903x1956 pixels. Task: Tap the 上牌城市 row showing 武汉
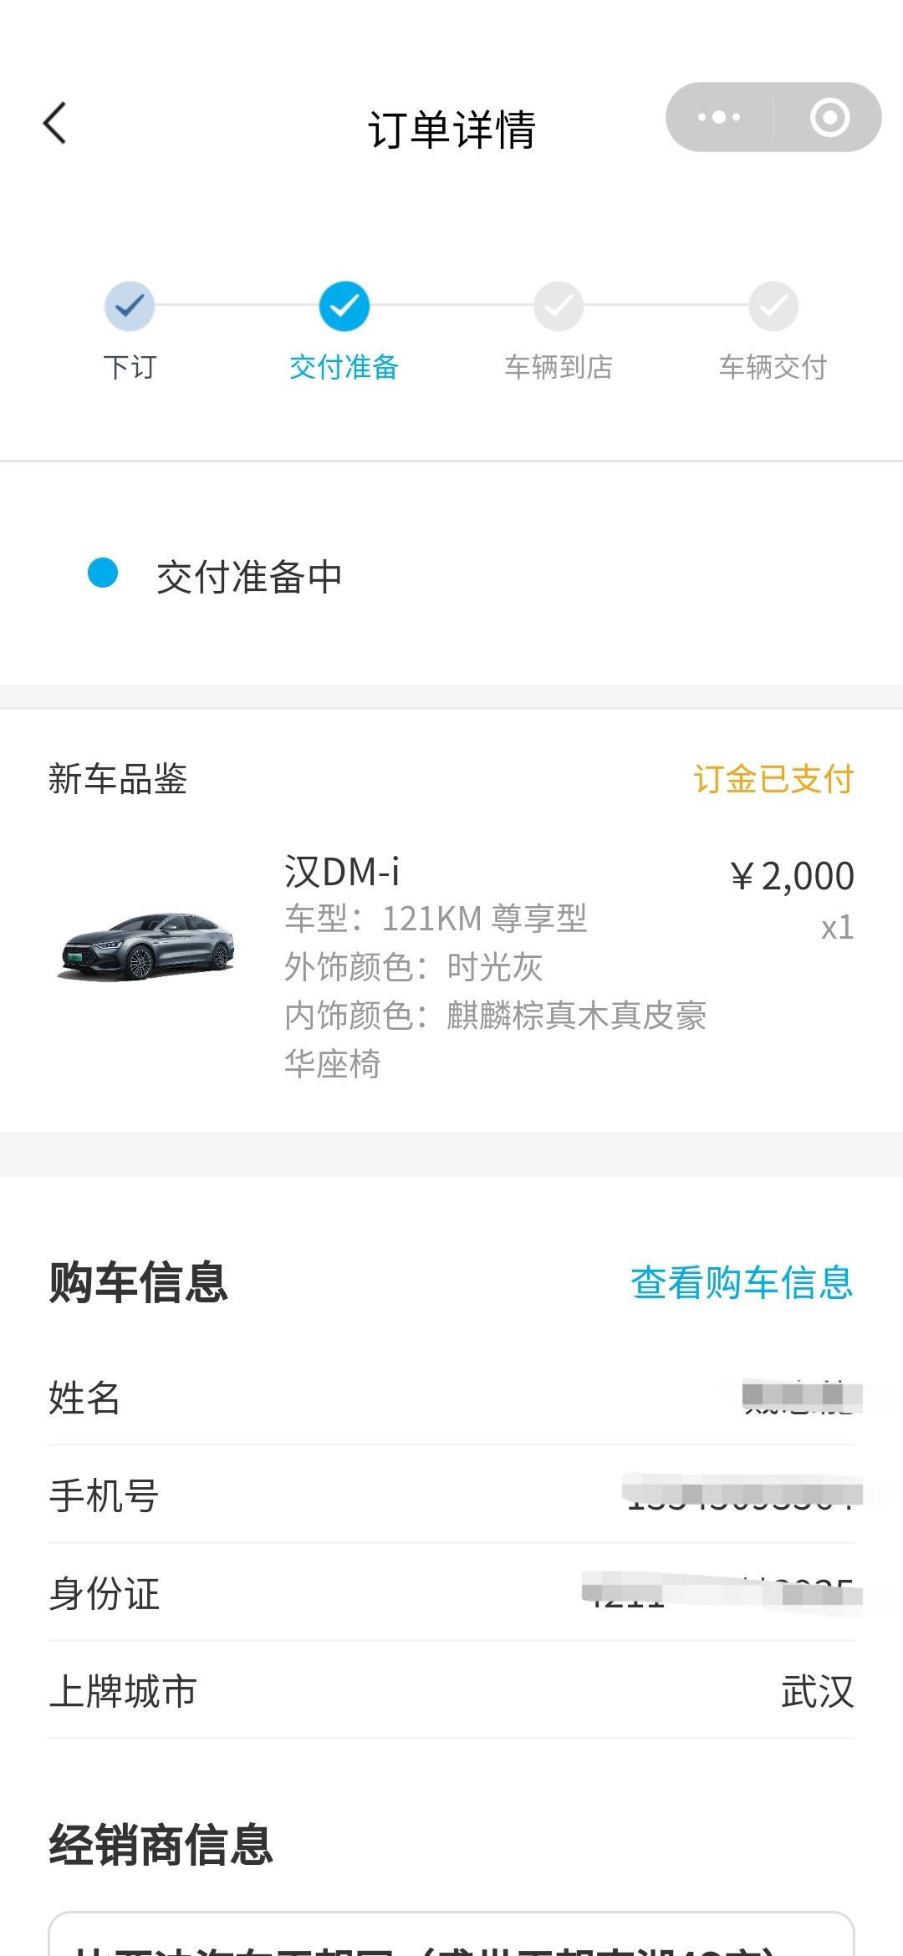tap(451, 1692)
